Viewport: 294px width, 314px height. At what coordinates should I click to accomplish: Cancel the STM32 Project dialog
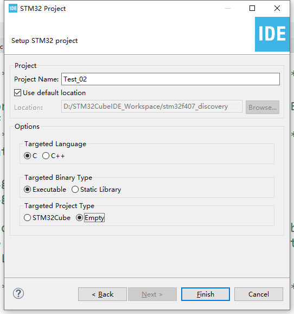(x=259, y=294)
